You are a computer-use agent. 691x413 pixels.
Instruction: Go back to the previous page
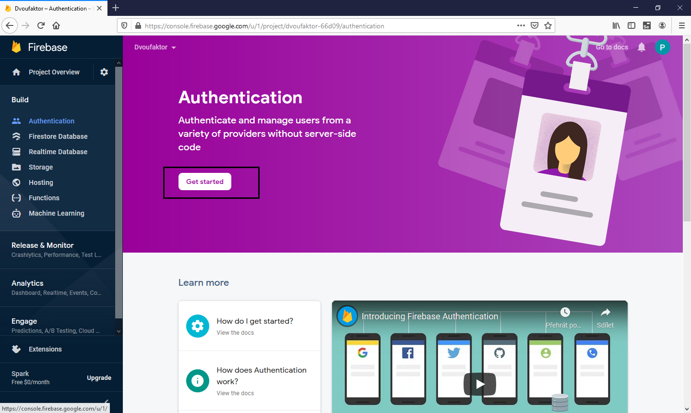(10, 26)
